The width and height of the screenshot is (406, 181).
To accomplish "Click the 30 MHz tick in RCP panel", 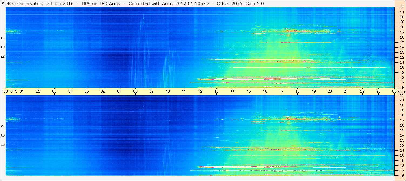I will click(402, 17).
